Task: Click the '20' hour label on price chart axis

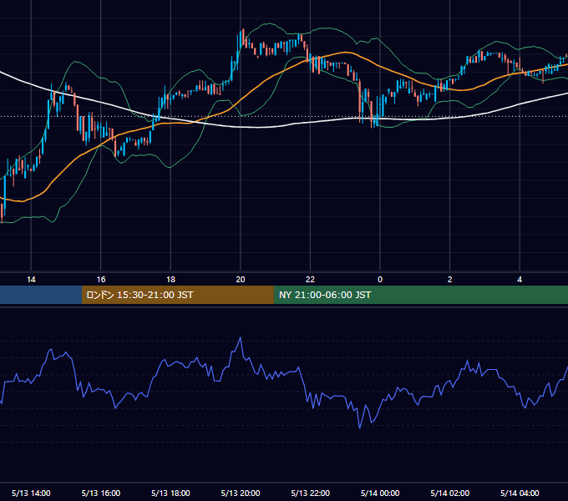Action: [241, 280]
